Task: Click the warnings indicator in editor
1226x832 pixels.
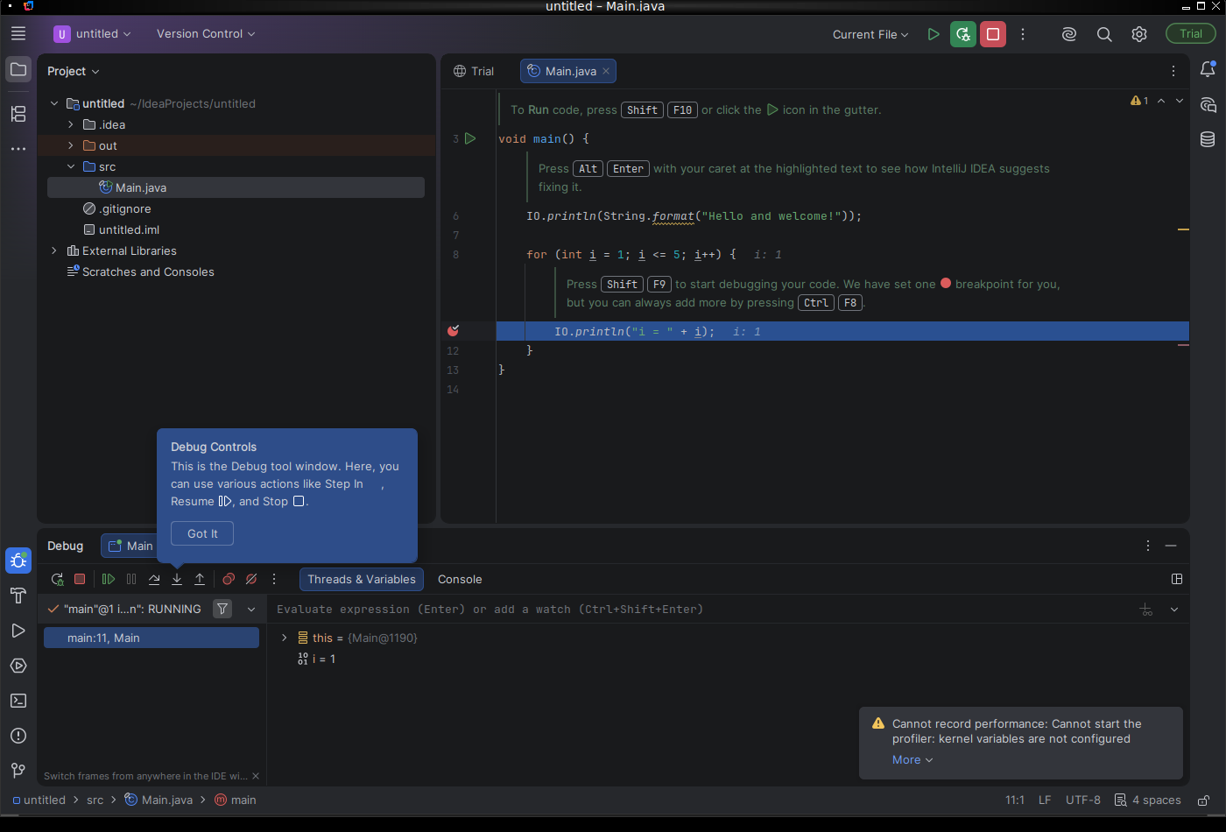Action: click(1139, 101)
